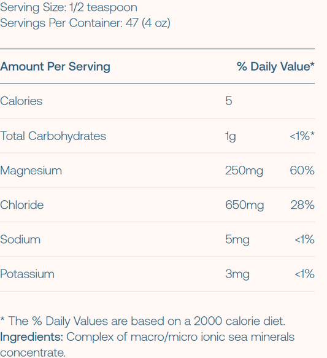This screenshot has height=358, width=327.
Task: Click the Calories value 5
Action: 229,101
